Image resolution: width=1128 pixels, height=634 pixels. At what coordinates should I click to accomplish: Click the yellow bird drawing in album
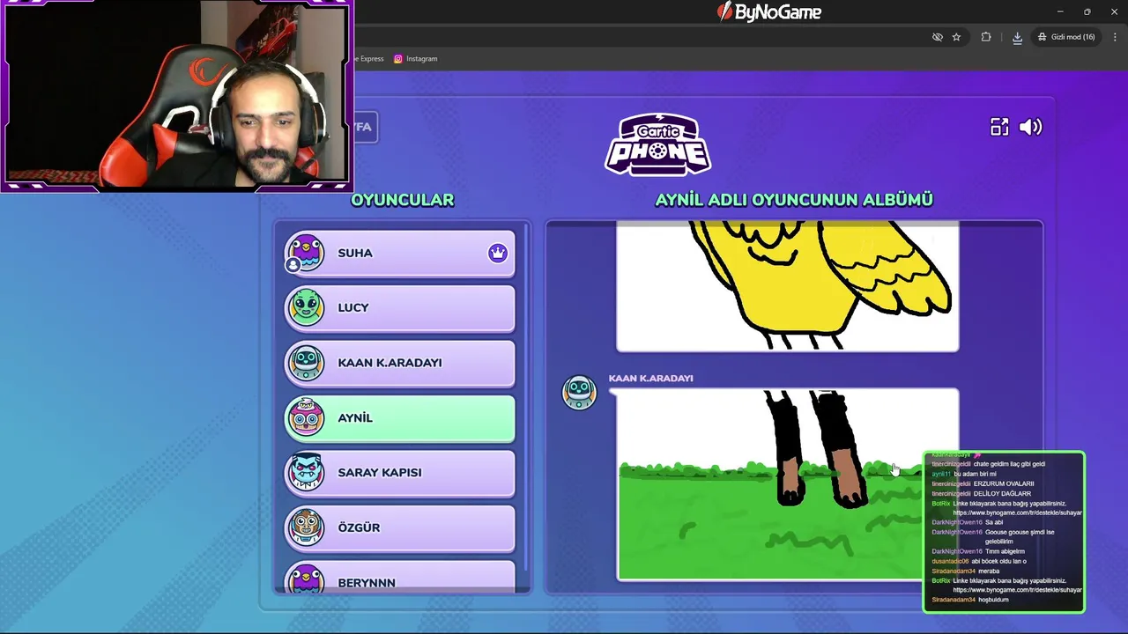pyautogui.click(x=788, y=286)
